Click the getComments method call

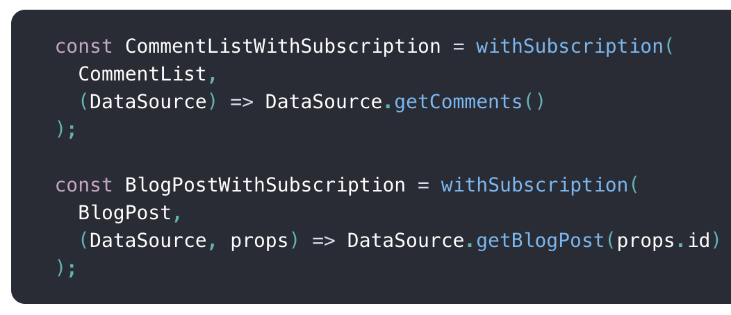pos(458,102)
